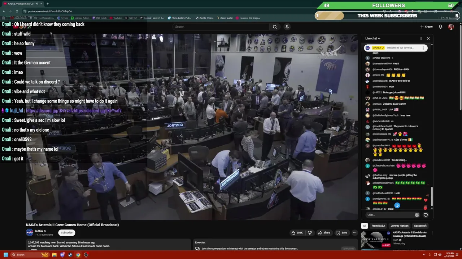Mute the NASA tab audio icon
Screen dimensions: 462x259
coord(37,4)
